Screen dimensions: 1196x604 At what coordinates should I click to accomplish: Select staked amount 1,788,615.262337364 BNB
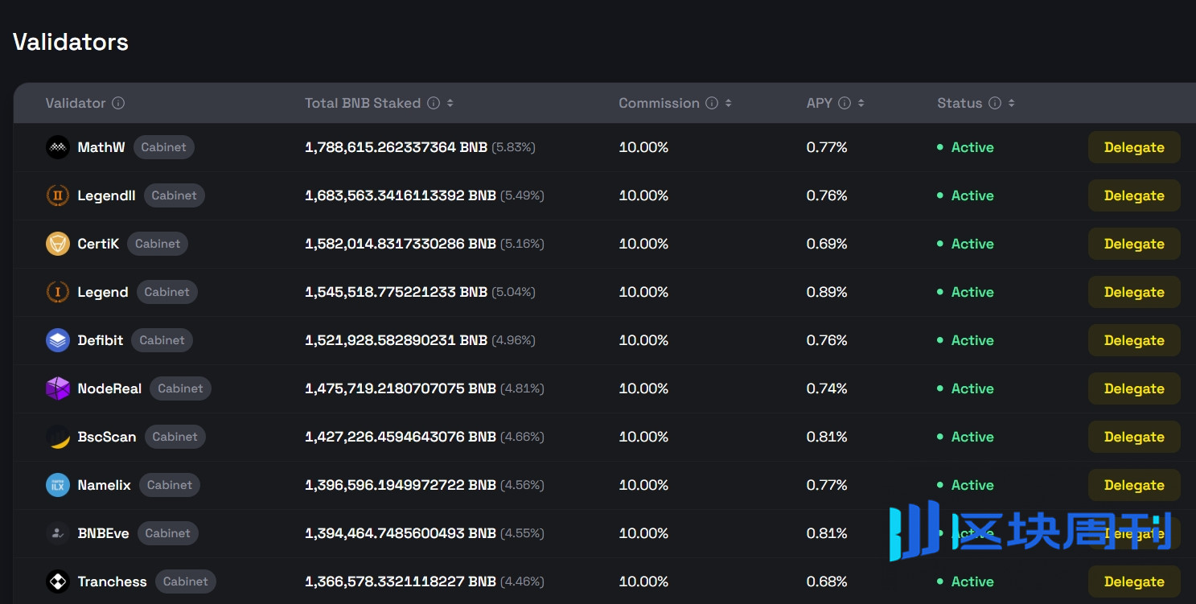[397, 147]
